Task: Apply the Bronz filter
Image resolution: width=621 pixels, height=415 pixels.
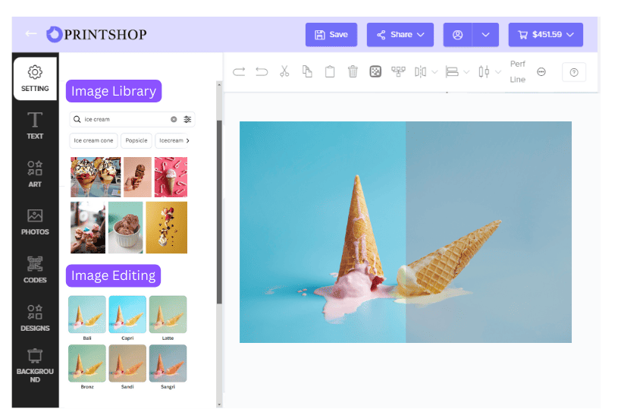Action: point(87,363)
